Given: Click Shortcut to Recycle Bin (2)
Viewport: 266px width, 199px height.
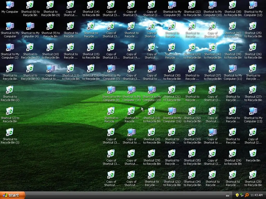Looking at the screenshot, I should click(x=10, y=94).
